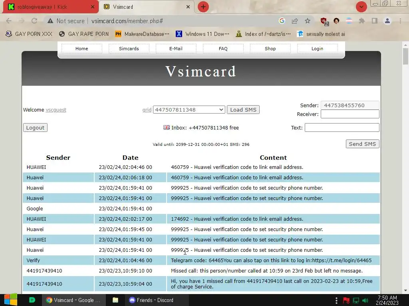Click the Google sender cell
This screenshot has width=409, height=306.
click(x=58, y=208)
